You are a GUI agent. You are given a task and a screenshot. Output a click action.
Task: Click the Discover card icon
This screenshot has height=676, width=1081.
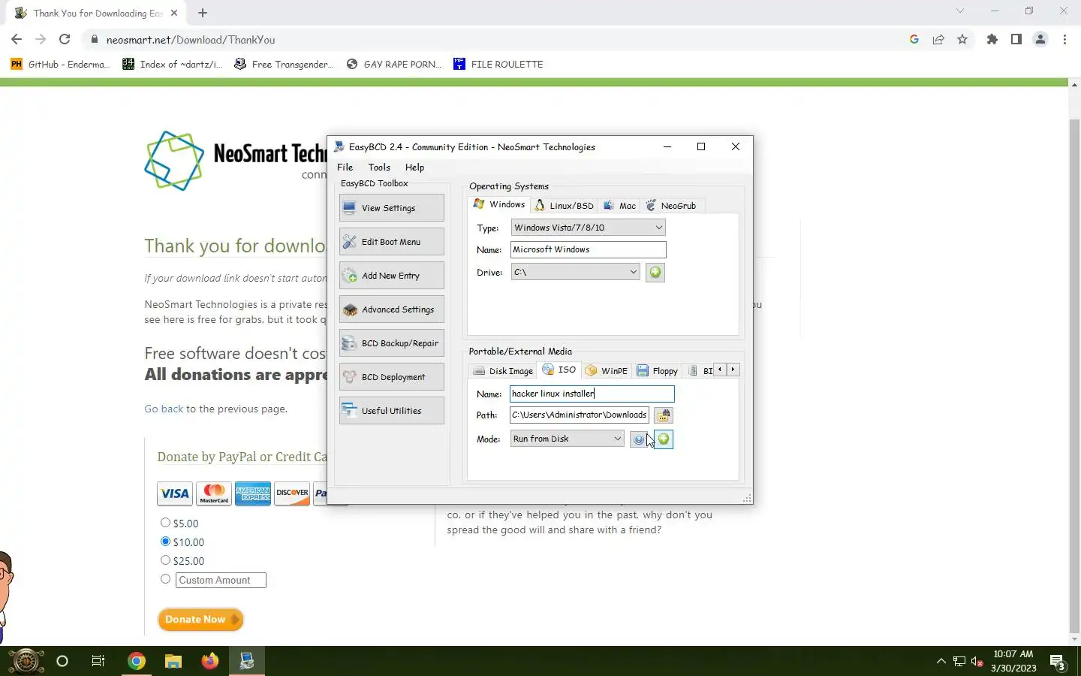292,493
